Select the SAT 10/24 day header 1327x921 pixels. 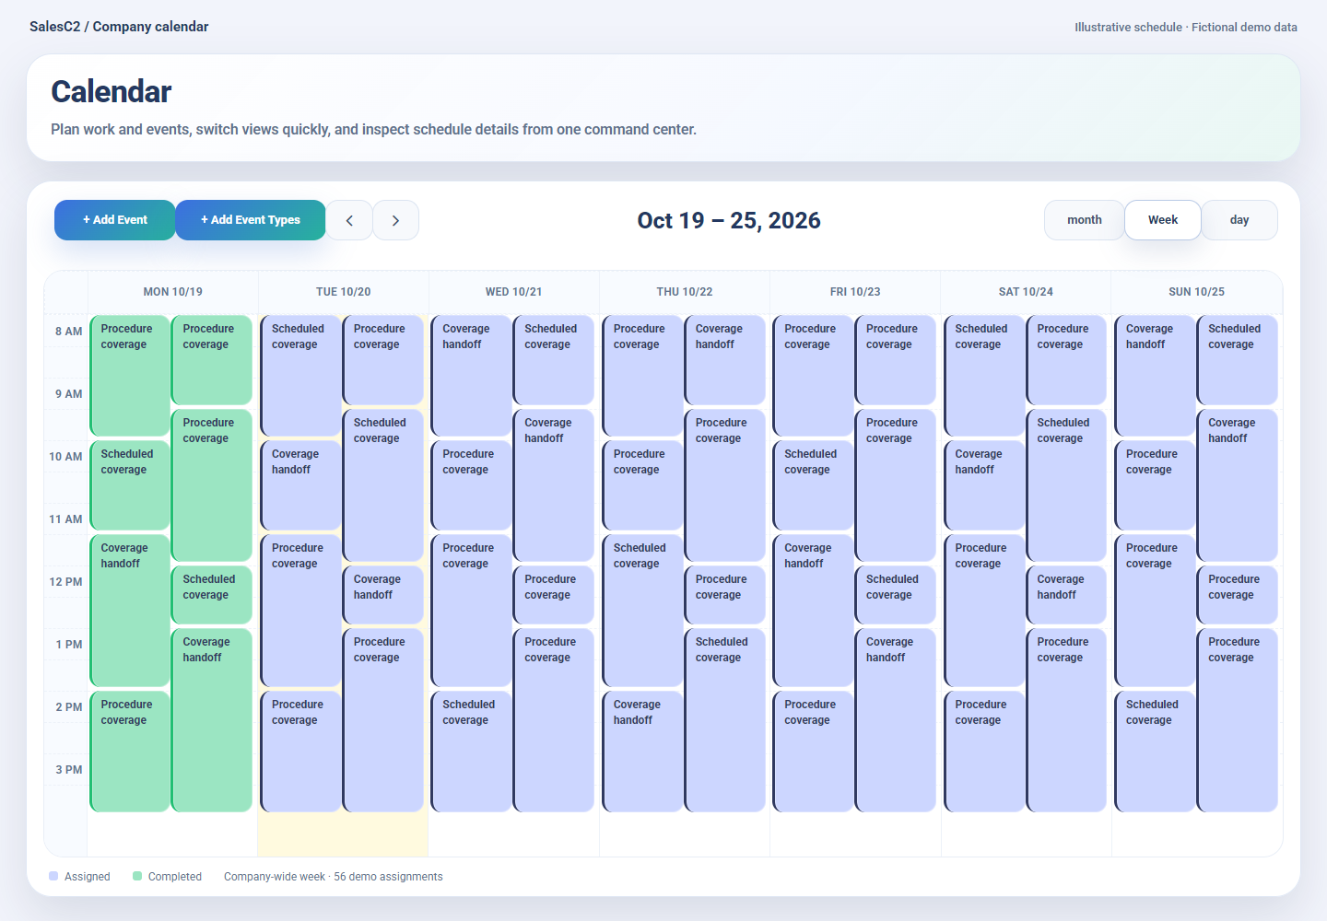1026,292
